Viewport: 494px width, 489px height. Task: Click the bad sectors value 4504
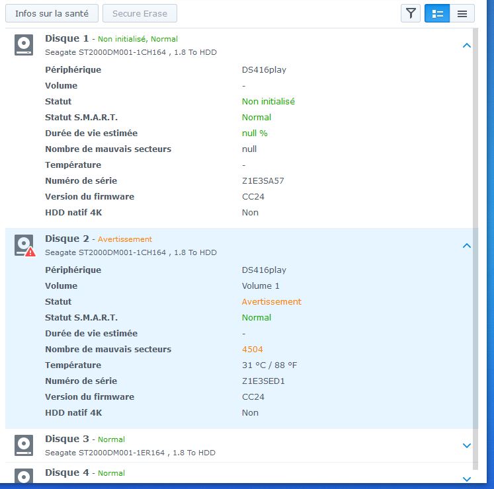[252, 349]
